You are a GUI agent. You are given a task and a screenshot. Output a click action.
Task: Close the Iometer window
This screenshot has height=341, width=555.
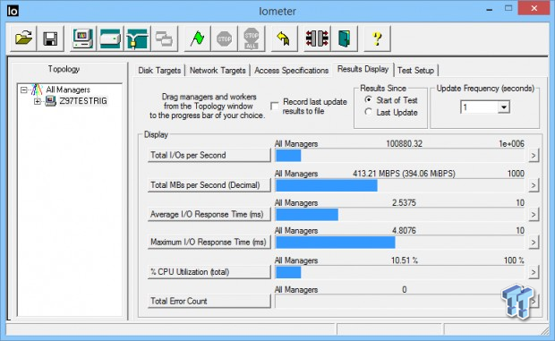534,8
